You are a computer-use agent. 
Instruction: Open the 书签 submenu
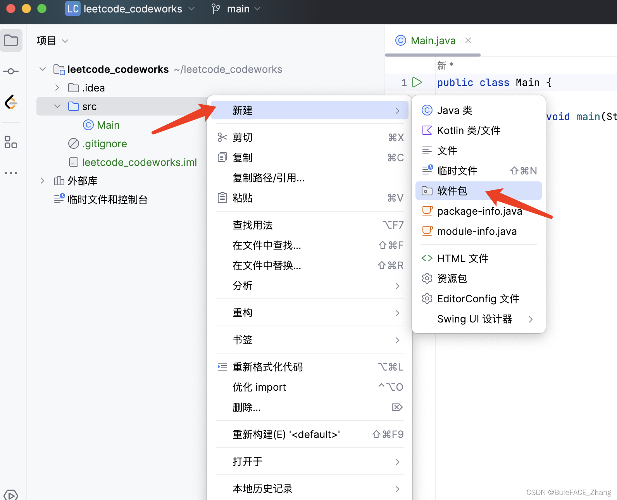309,340
